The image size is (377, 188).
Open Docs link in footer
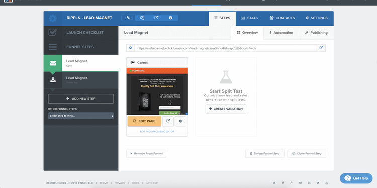point(135,183)
